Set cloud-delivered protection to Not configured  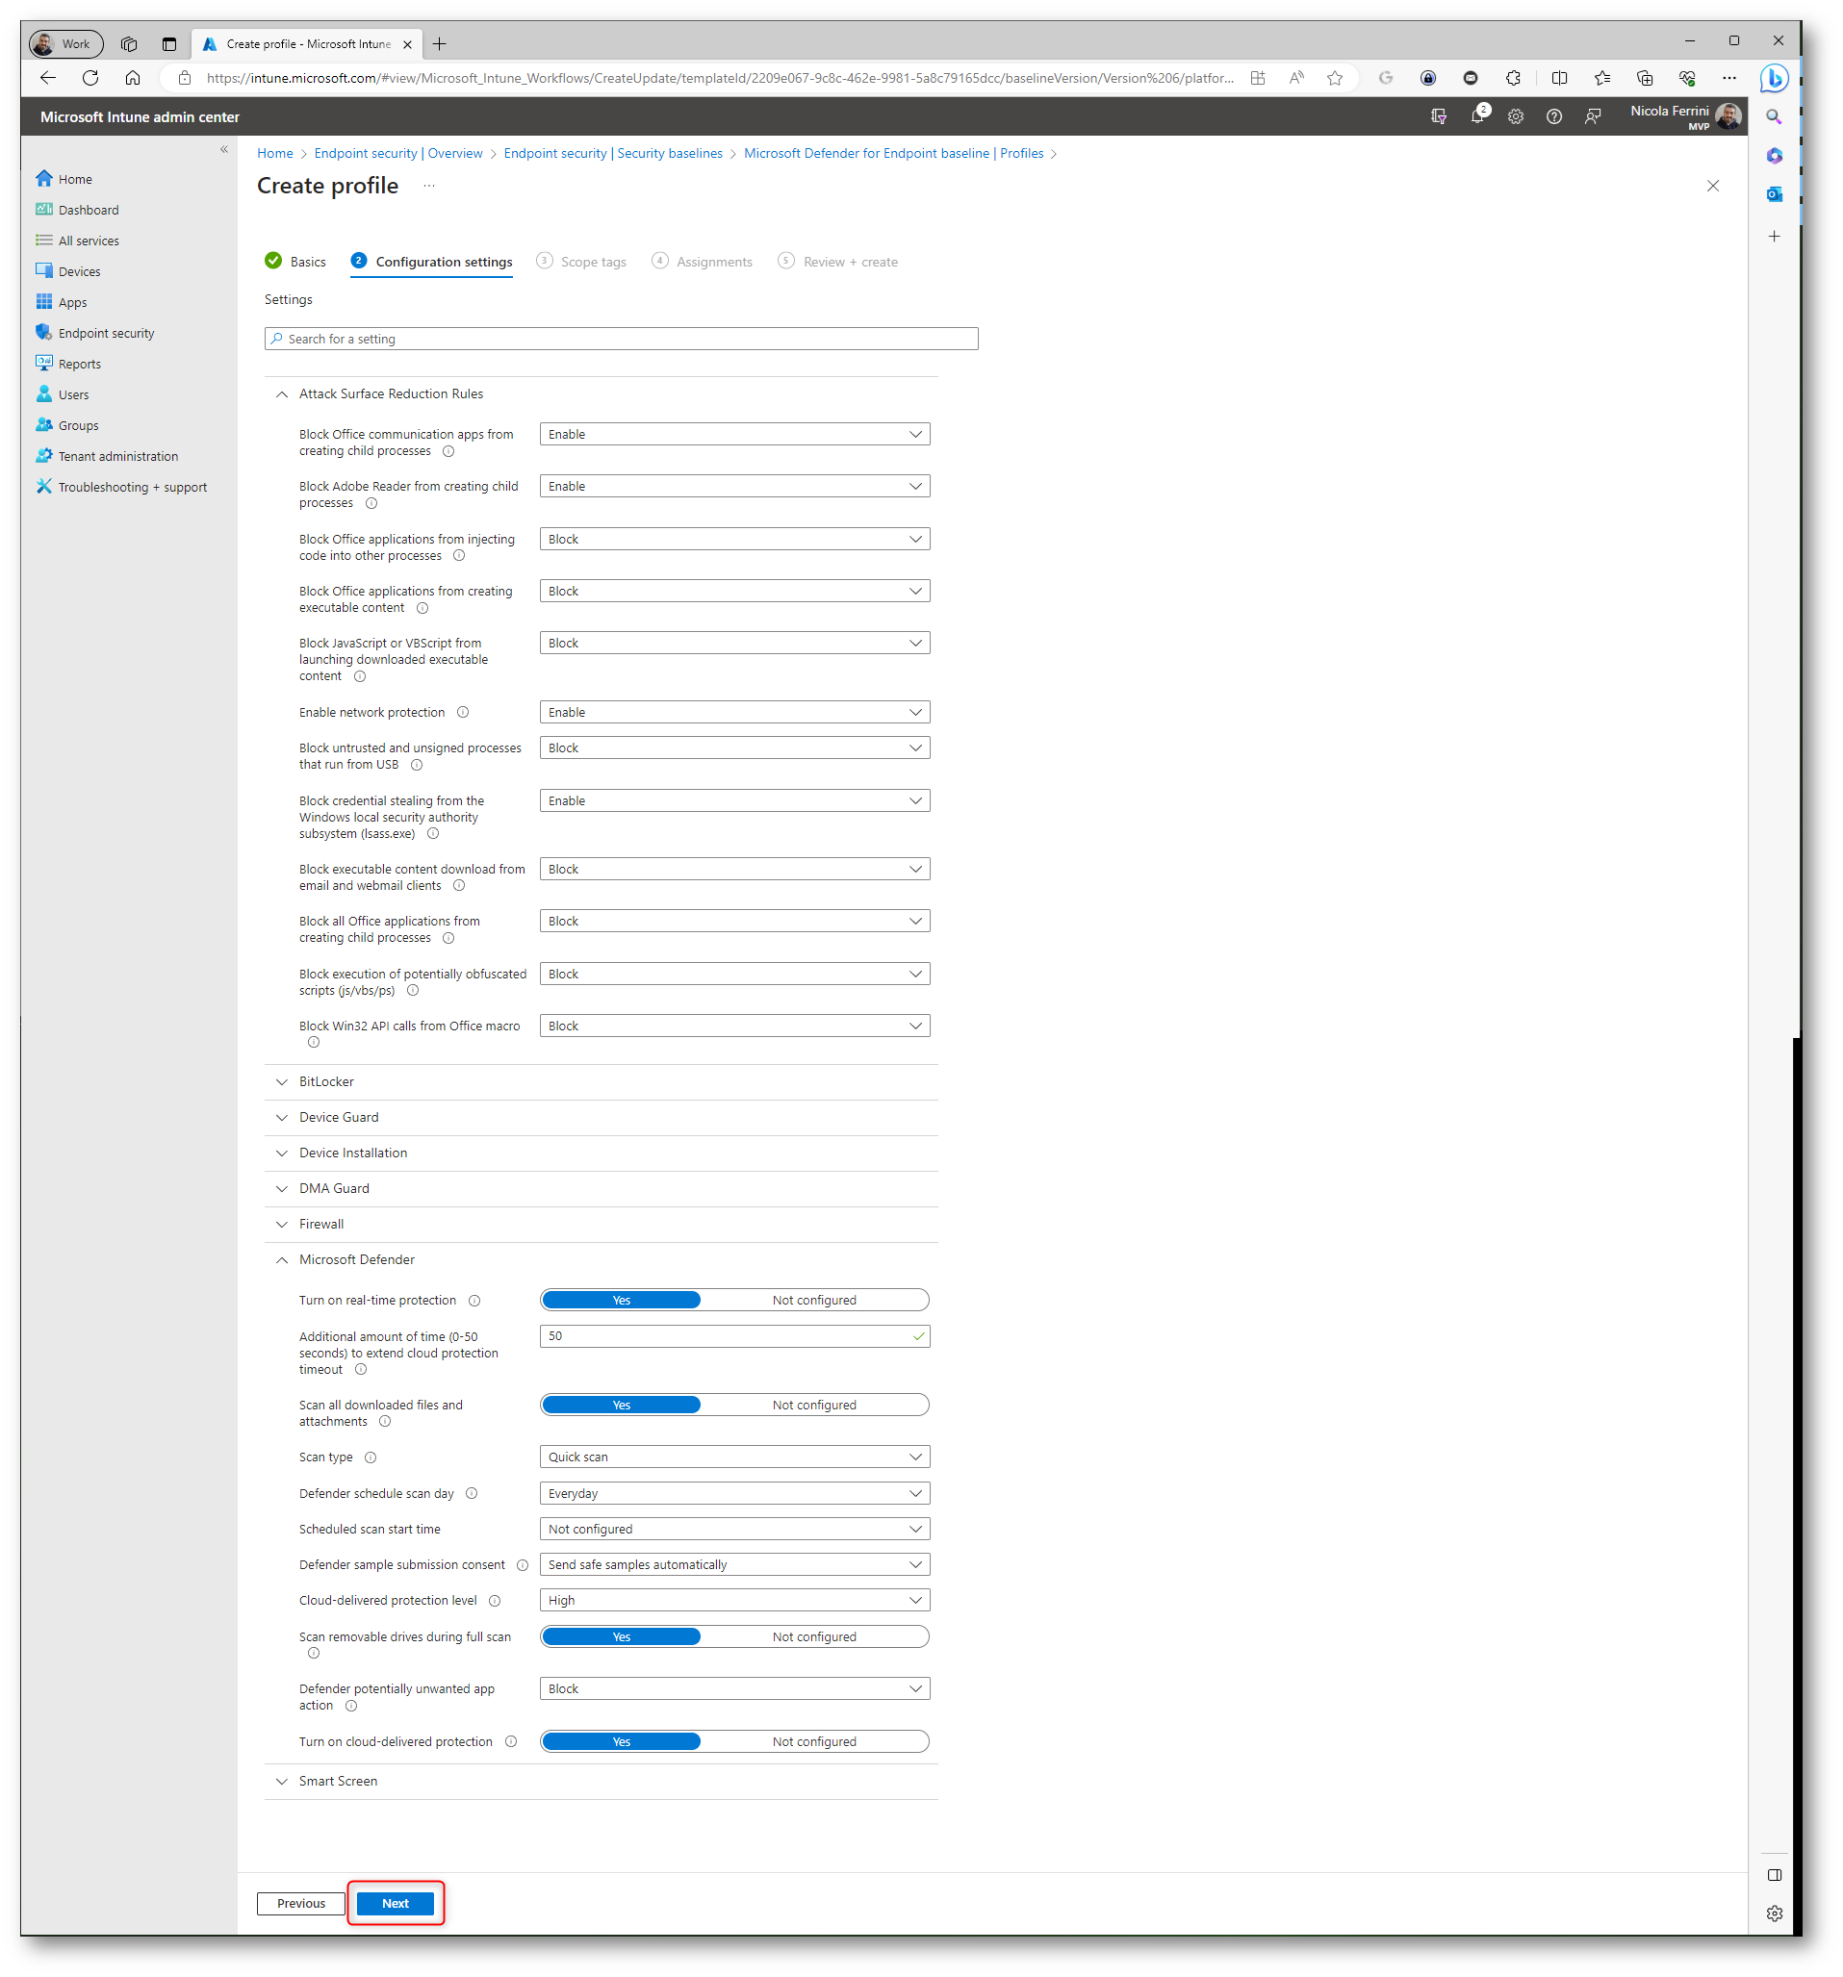coord(813,1740)
